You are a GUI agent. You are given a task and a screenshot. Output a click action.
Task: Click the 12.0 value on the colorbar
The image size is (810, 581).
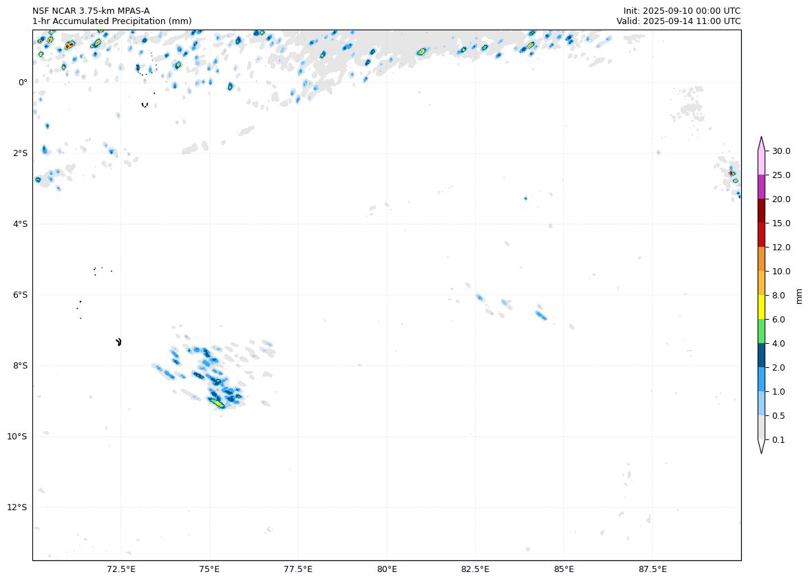pos(781,248)
